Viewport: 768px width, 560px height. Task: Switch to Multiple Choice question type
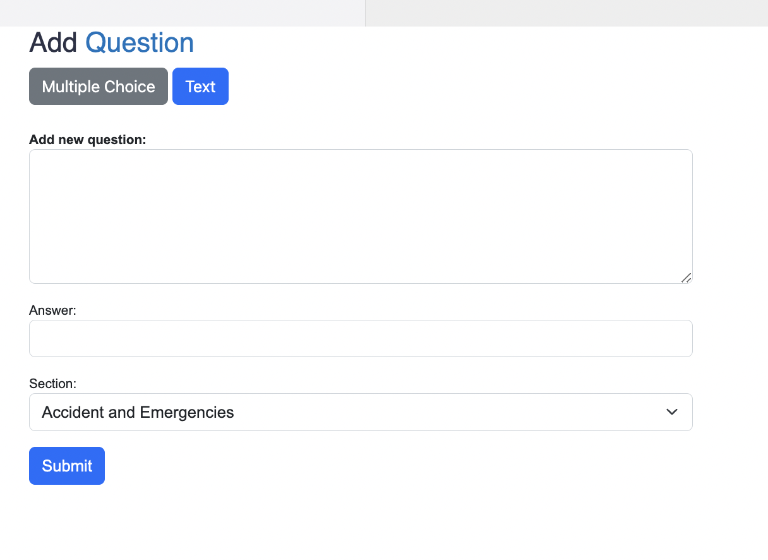(99, 87)
